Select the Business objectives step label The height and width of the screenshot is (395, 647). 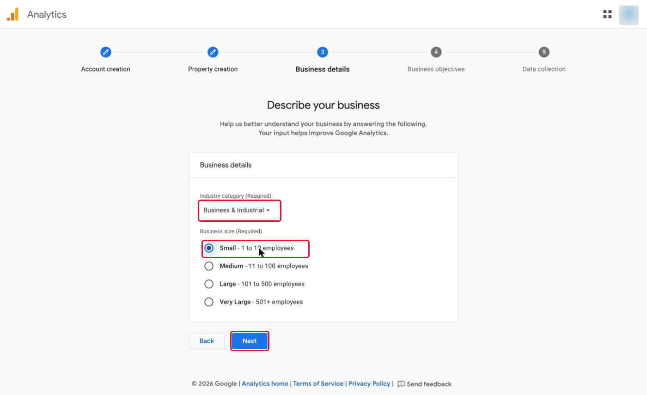click(x=436, y=69)
